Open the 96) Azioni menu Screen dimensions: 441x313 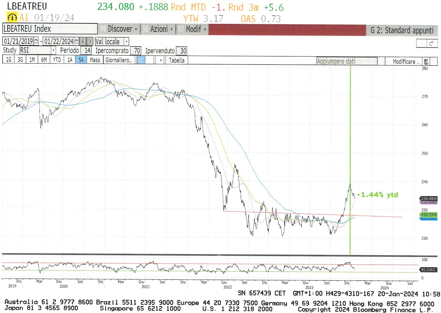[158, 29]
